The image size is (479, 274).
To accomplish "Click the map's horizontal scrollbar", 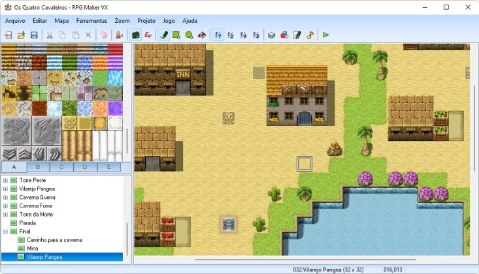I will coord(305,260).
